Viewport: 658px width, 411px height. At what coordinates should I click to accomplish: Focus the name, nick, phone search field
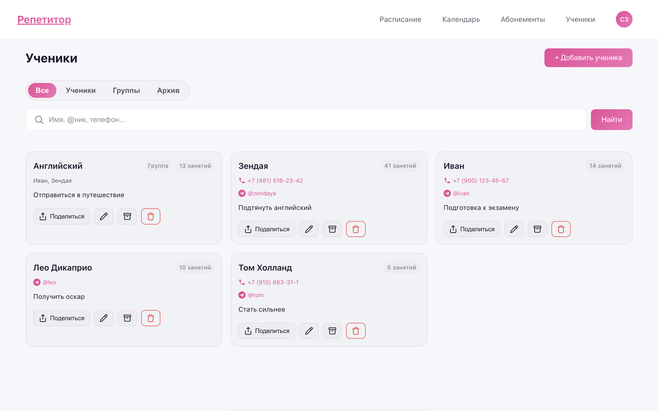312,120
